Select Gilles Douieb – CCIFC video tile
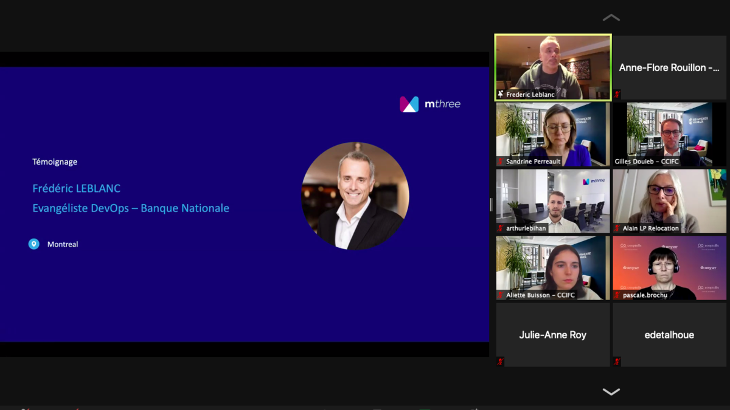Viewport: 730px width, 410px height. (x=669, y=134)
